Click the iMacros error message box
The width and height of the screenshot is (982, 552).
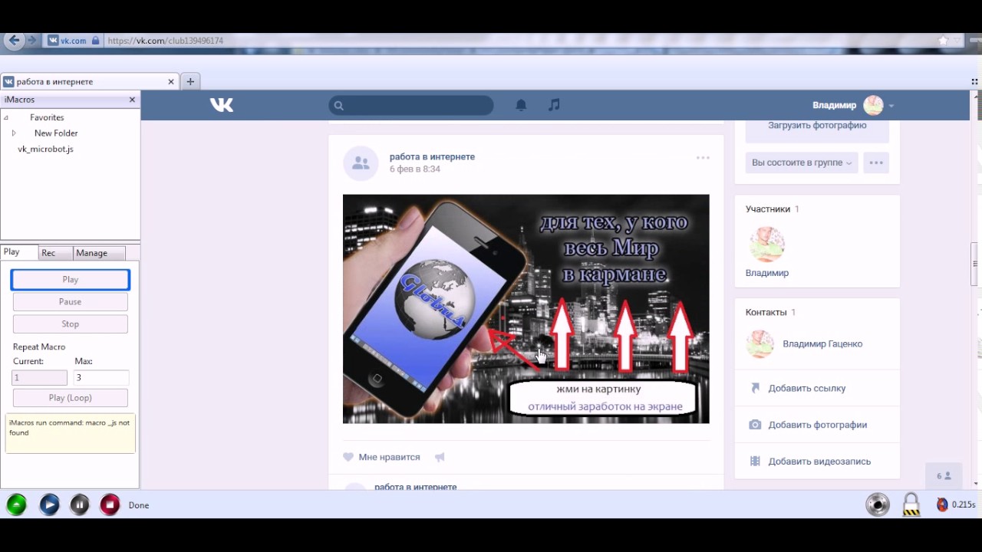(71, 434)
